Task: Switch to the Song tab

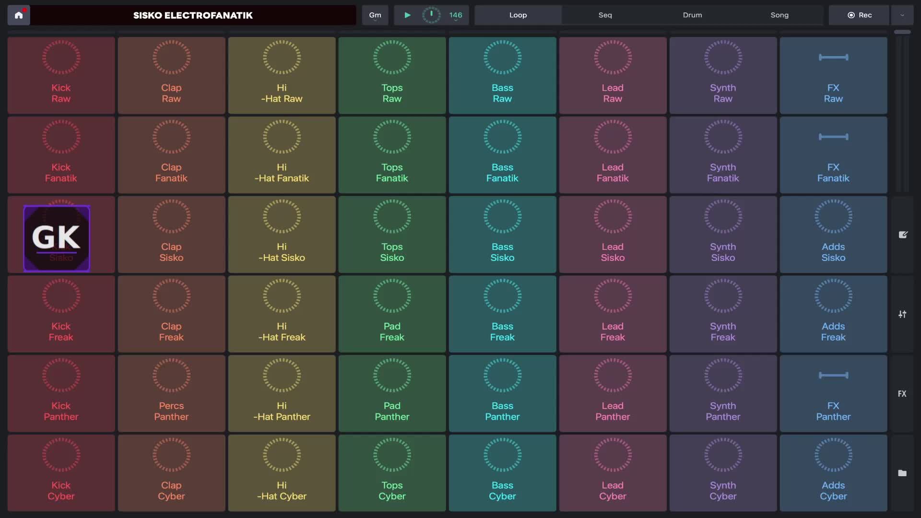Action: 779,15
